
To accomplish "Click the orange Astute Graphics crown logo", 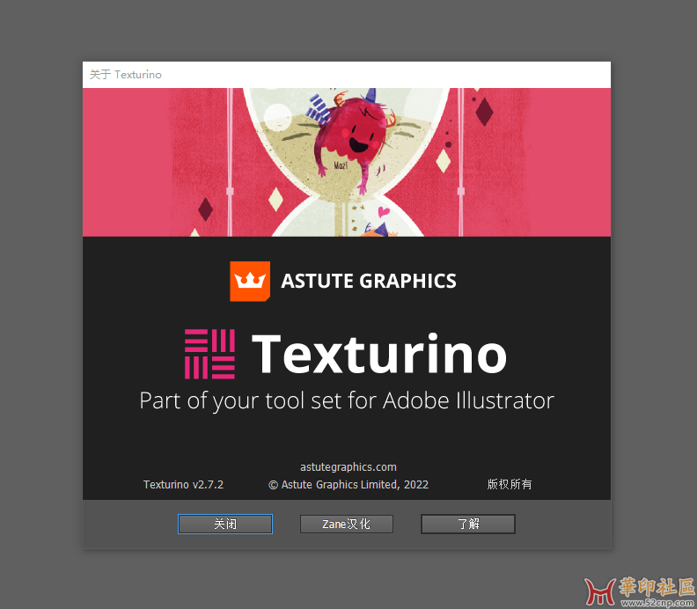I will (250, 282).
